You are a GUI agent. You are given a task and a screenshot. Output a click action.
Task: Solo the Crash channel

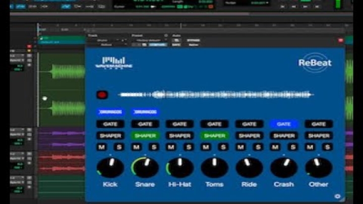pyautogui.click(x=293, y=147)
